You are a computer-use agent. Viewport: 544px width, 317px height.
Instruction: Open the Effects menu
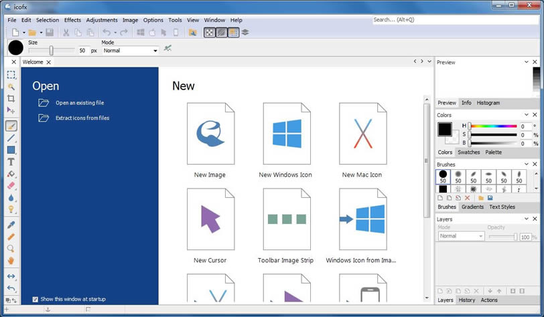[x=72, y=20]
